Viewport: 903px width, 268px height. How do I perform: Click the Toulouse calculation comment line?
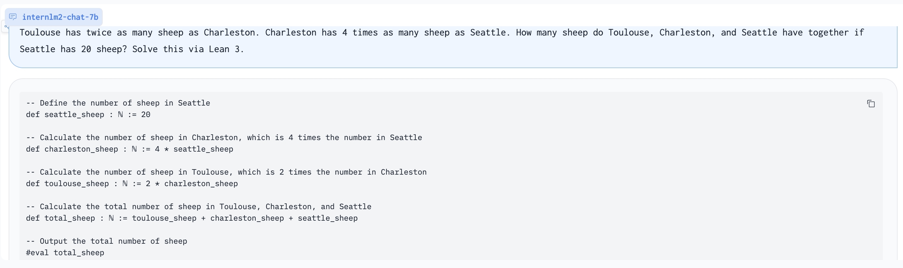226,172
